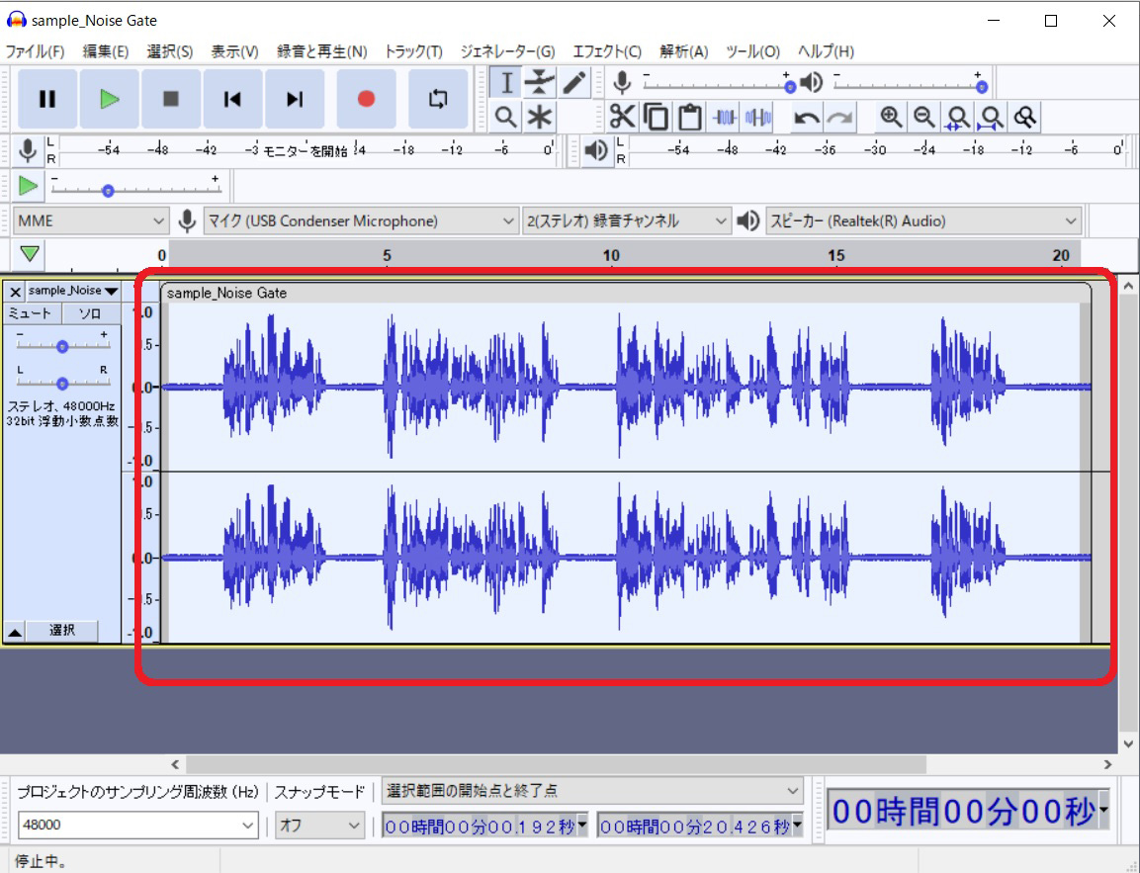Click the Undo arrow icon
Screen dimensions: 1140x873
[x=807, y=118]
